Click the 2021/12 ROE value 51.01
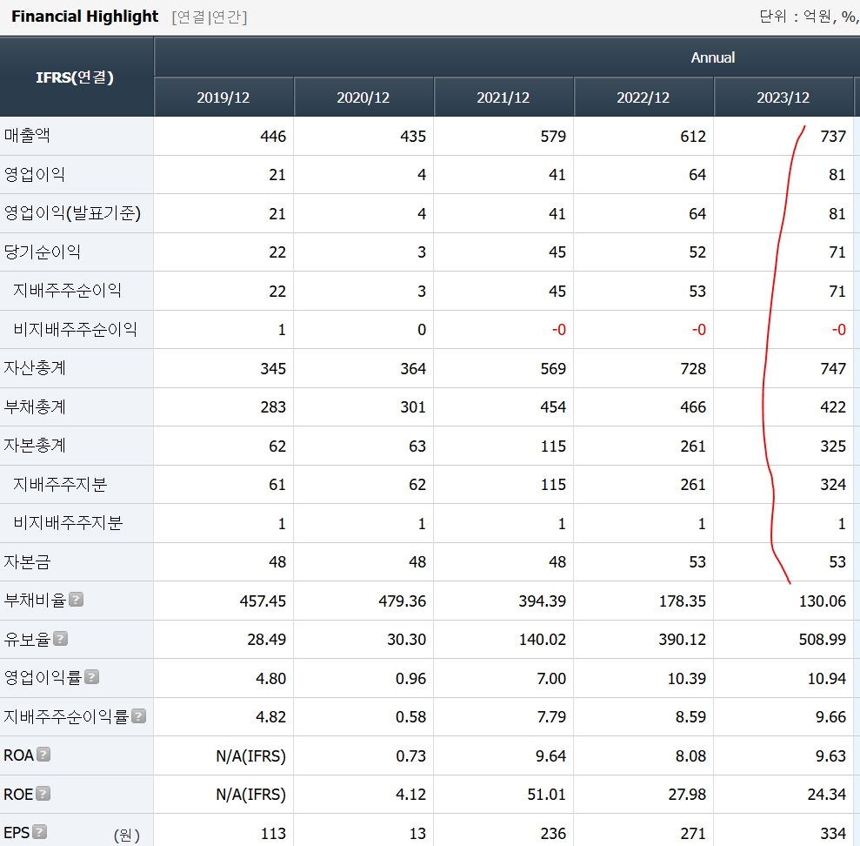 coord(546,795)
